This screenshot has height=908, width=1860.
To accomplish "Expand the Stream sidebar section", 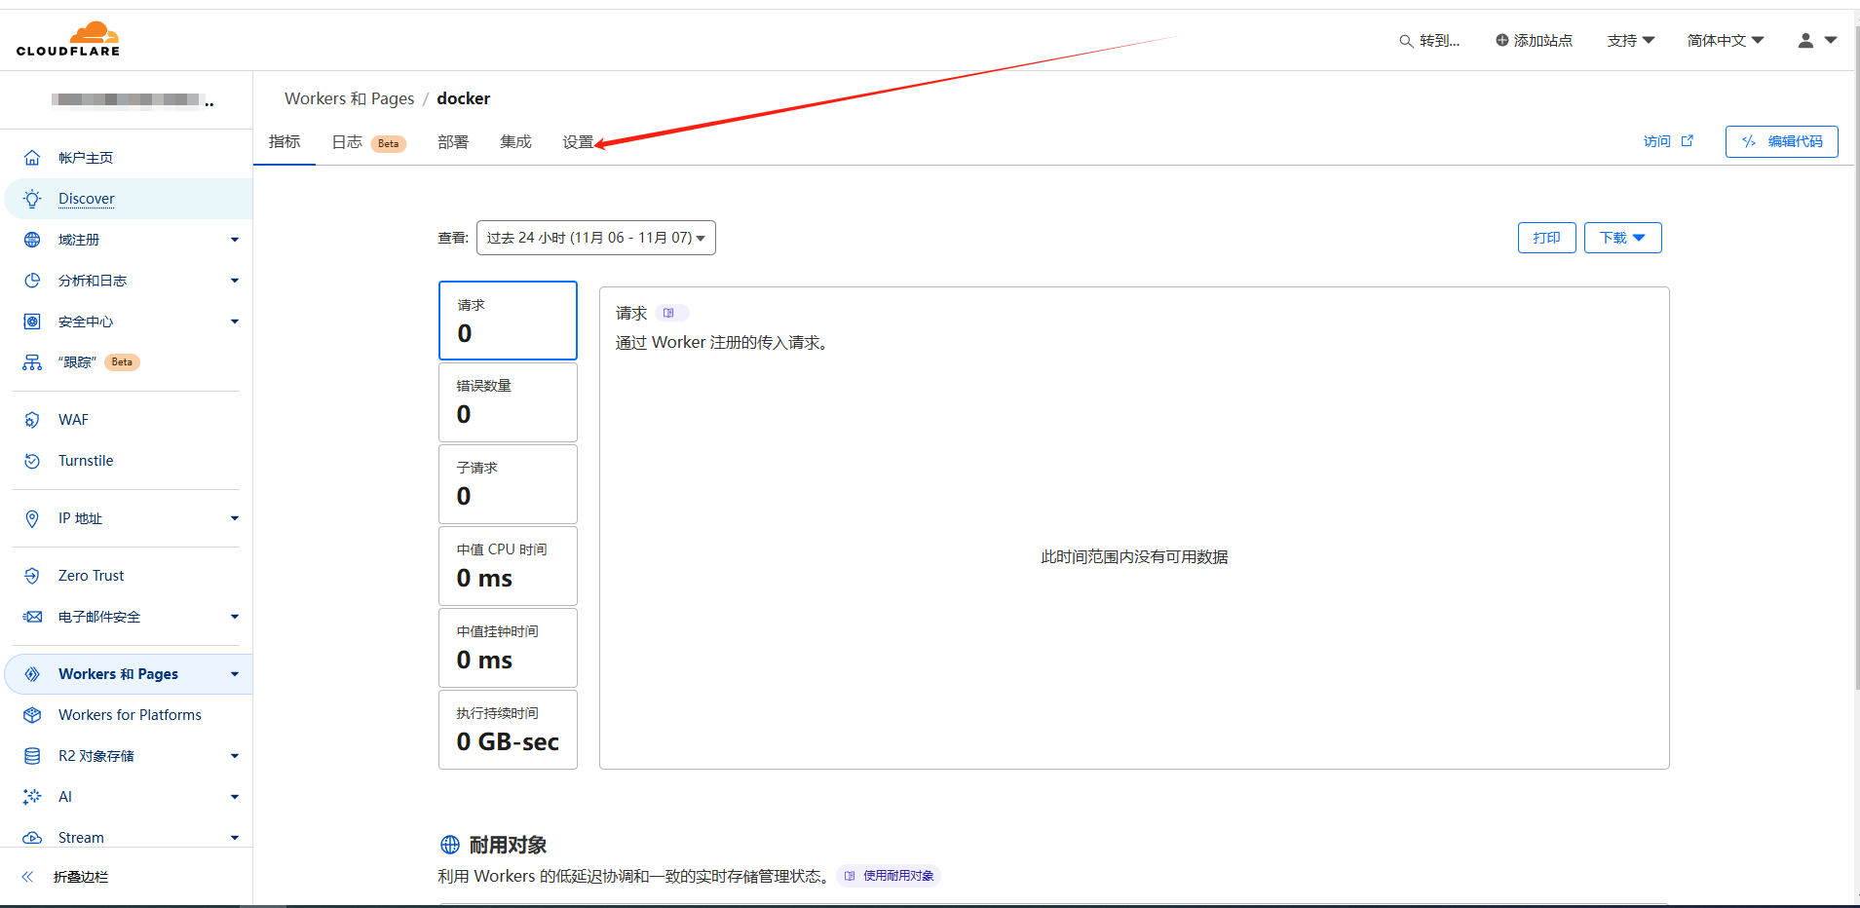I will tap(235, 838).
